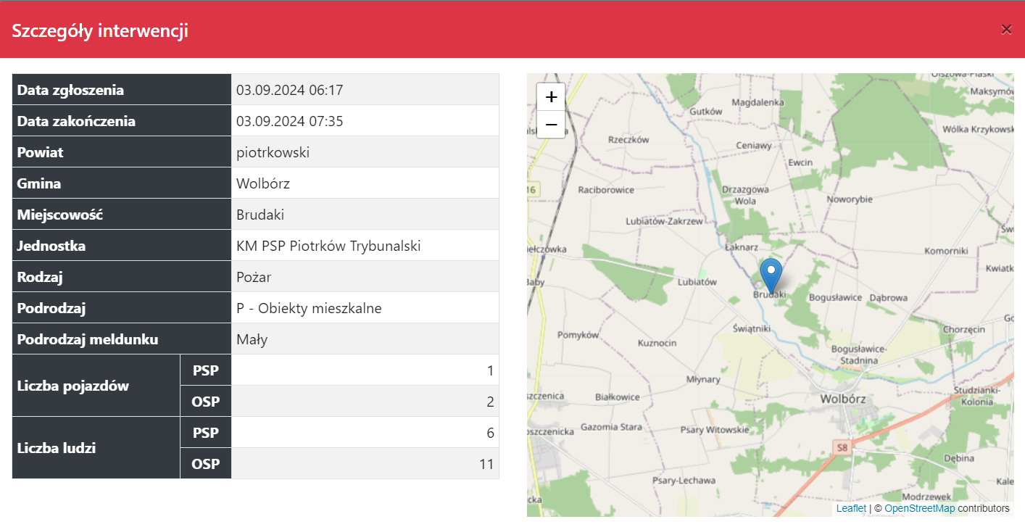Open the OpenStreetMap contributors link
The width and height of the screenshot is (1025, 527).
[x=919, y=508]
